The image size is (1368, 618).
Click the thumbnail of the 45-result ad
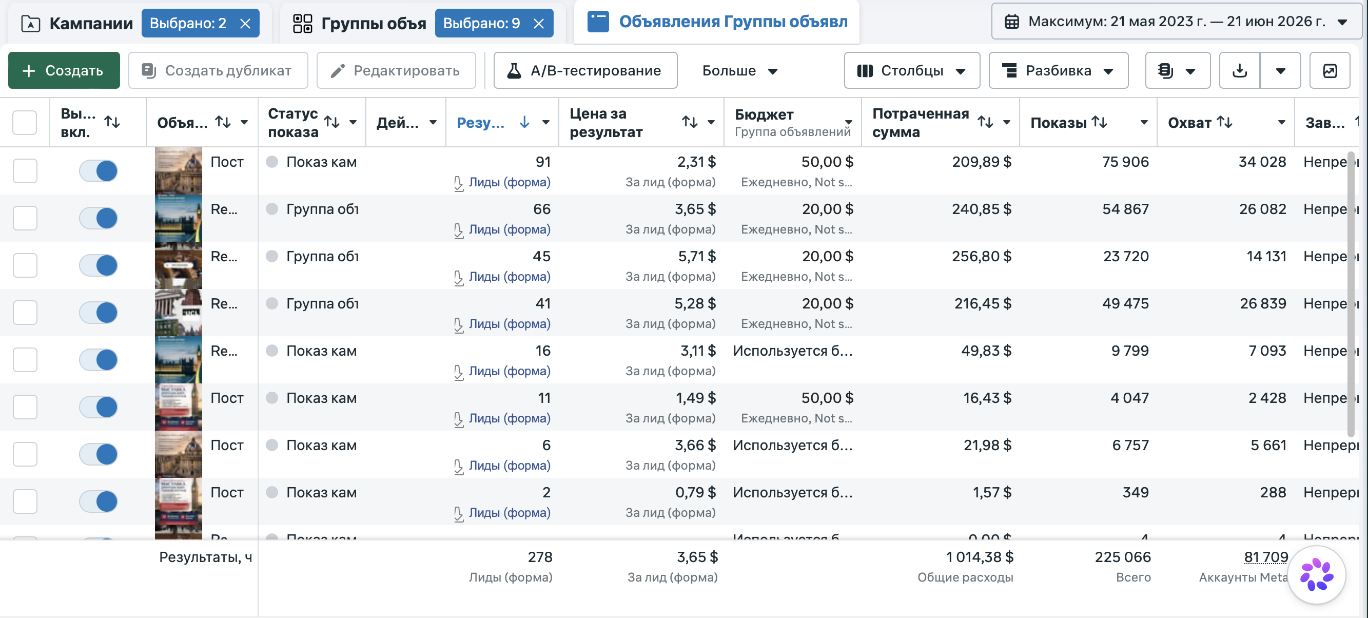click(178, 265)
